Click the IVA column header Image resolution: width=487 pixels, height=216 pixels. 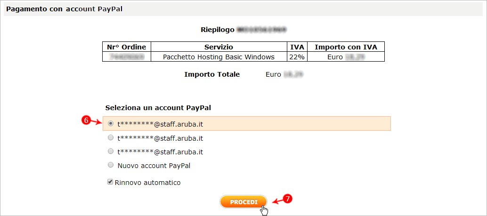coord(297,47)
